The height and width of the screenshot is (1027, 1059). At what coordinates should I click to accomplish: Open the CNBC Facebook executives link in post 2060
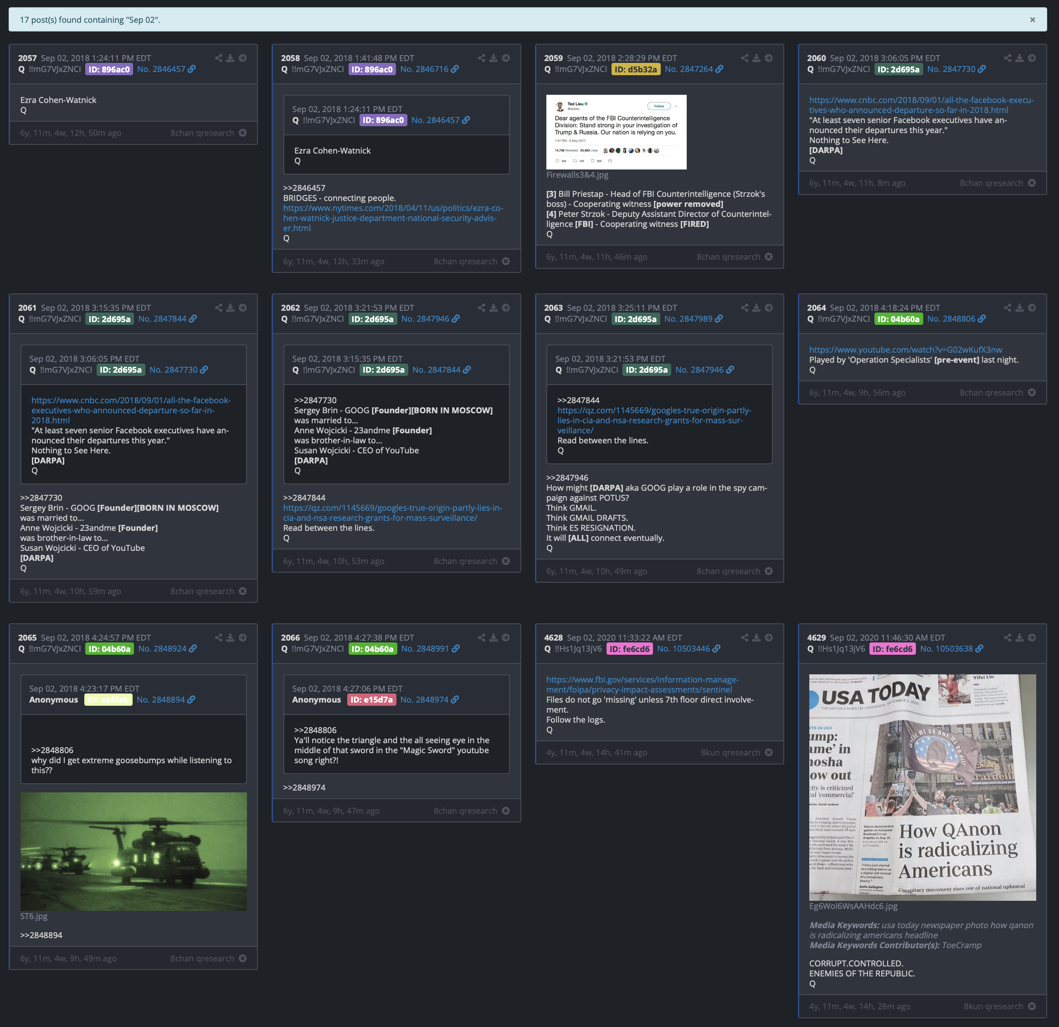(921, 105)
